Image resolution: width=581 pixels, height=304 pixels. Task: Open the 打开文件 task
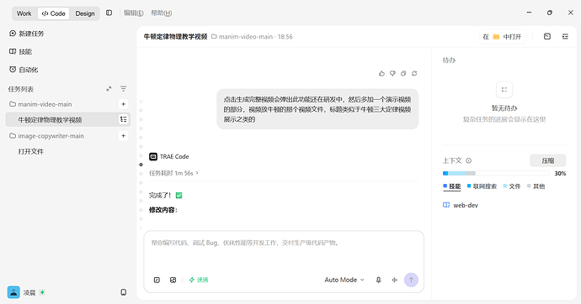31,151
